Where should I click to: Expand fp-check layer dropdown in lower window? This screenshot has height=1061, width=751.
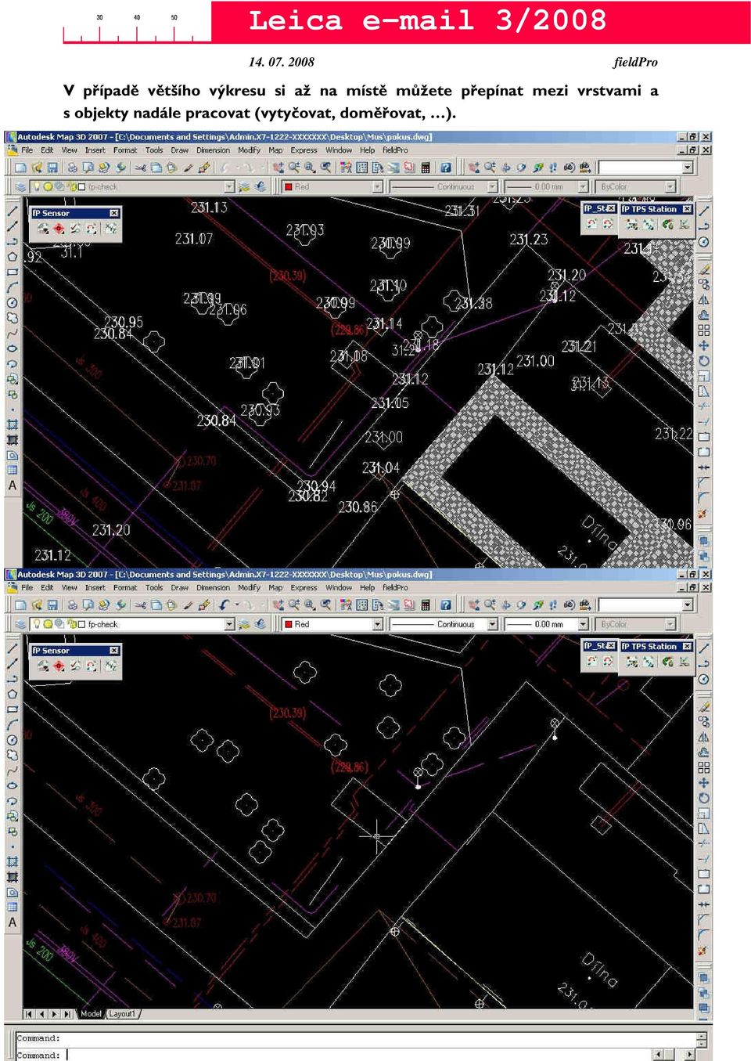(x=229, y=624)
